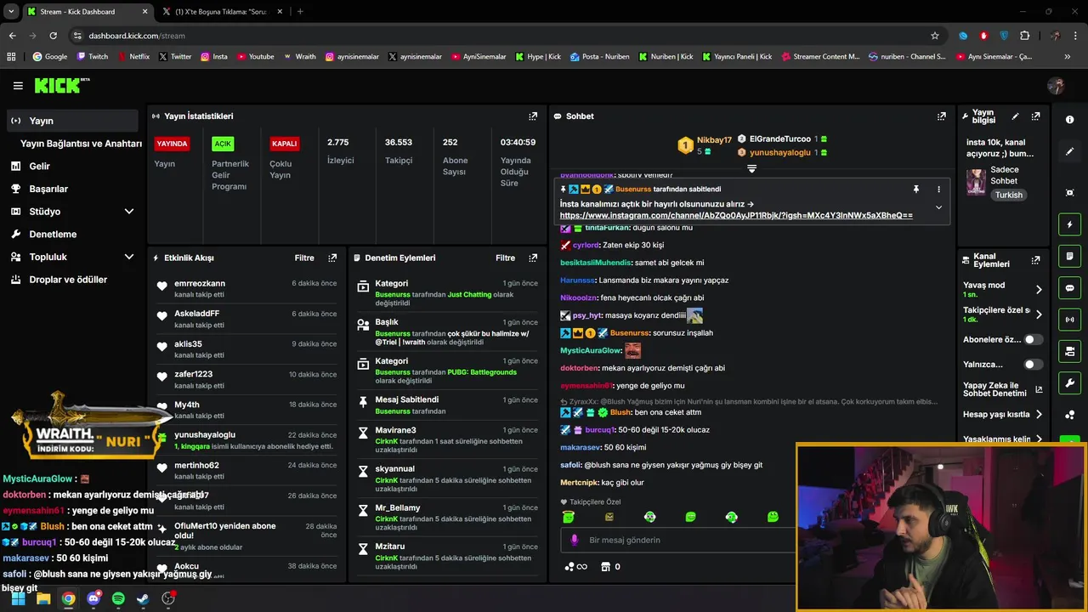Pop out the Yayın bilgisi panel
The width and height of the screenshot is (1088, 612).
point(1035,116)
